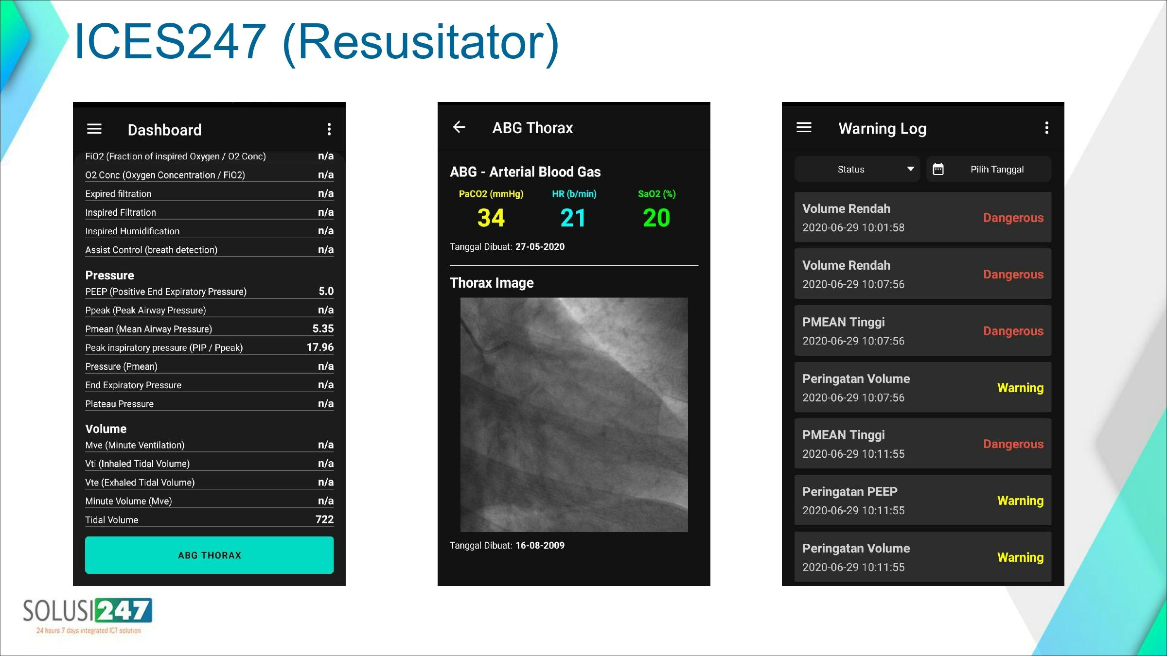
Task: Select the Volume section header
Action: click(x=106, y=429)
